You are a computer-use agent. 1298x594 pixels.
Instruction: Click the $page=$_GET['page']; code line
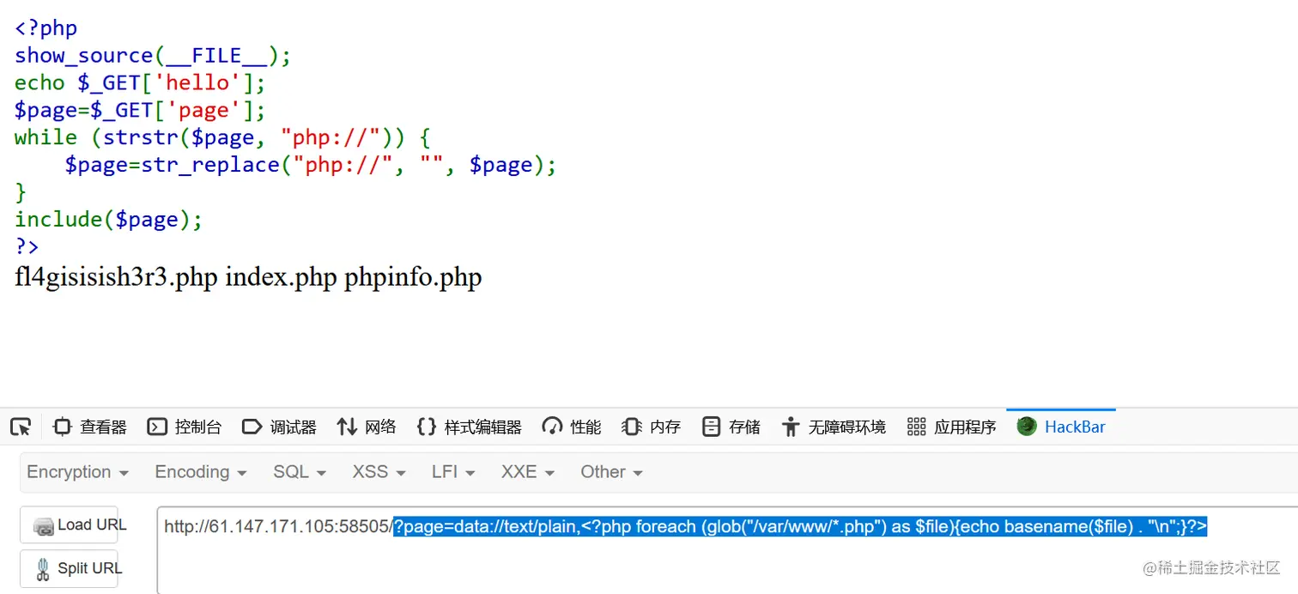[140, 111]
